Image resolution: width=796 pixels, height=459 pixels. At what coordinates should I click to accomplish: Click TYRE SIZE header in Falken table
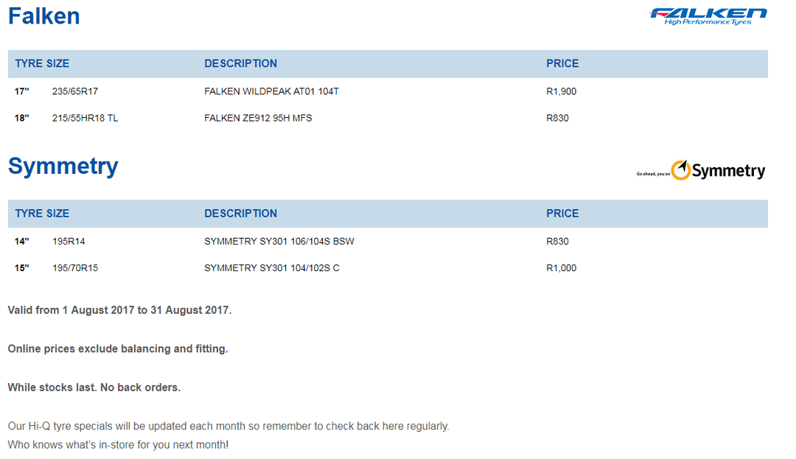coord(42,63)
